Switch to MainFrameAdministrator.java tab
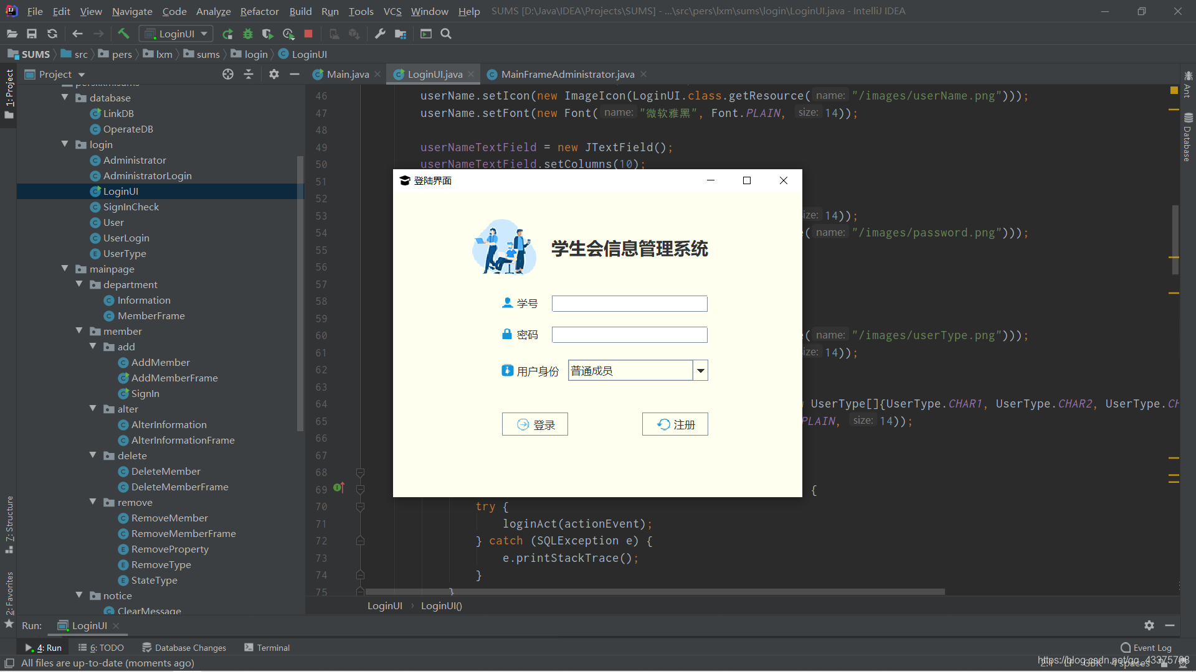 (x=567, y=74)
